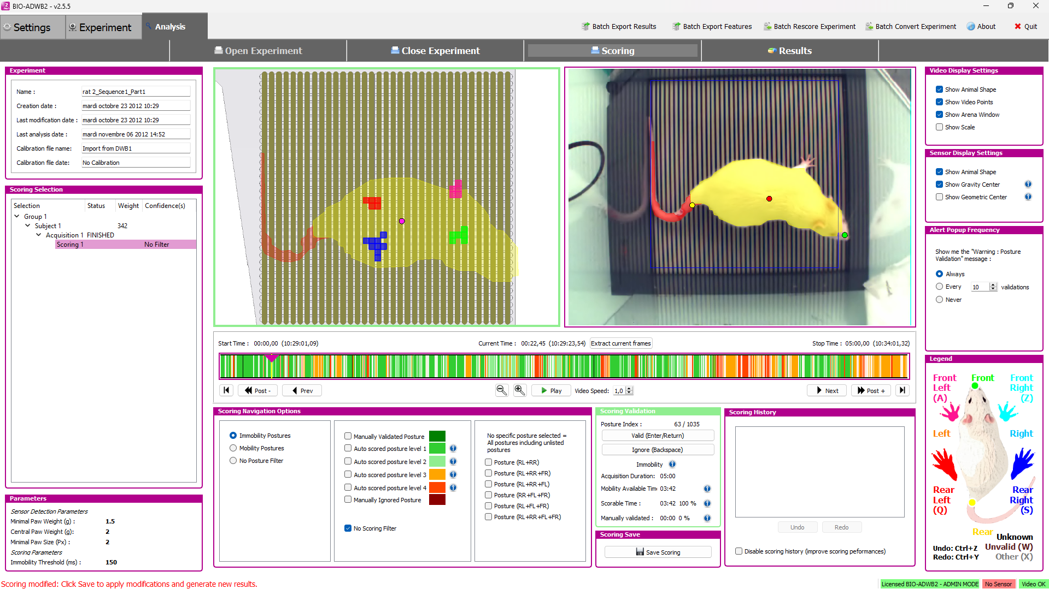Uncheck the No Scoring Filter checkbox
The image size is (1049, 589).
point(348,528)
